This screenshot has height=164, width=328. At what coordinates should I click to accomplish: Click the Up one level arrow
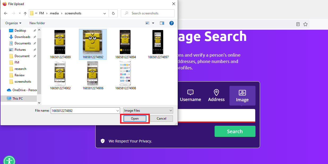click(x=25, y=13)
